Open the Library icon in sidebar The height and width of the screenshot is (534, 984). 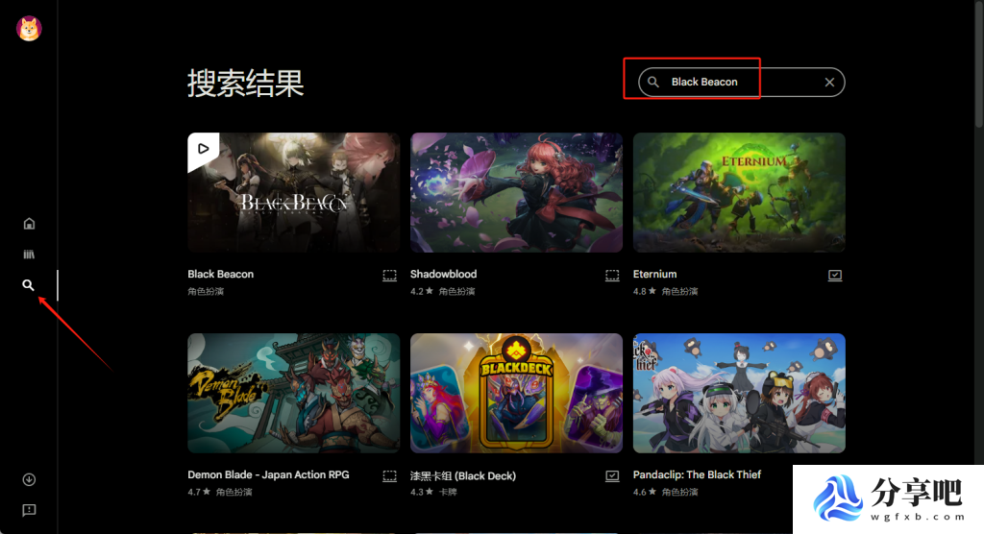(x=29, y=255)
